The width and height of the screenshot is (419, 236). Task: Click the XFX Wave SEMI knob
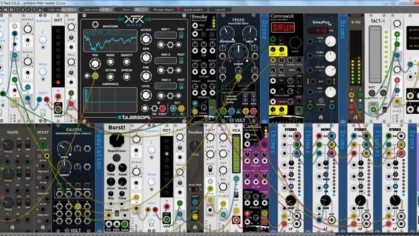(145, 58)
